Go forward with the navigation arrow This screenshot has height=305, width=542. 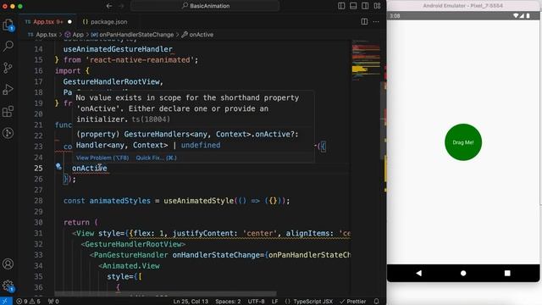point(121,6)
